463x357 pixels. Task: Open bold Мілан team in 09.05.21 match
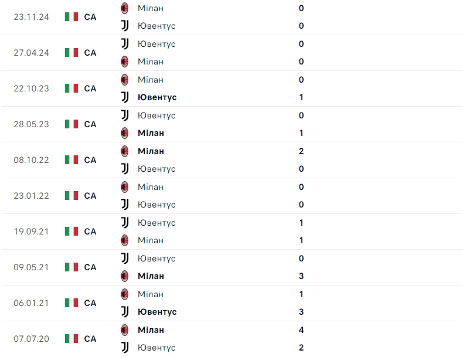(x=151, y=276)
